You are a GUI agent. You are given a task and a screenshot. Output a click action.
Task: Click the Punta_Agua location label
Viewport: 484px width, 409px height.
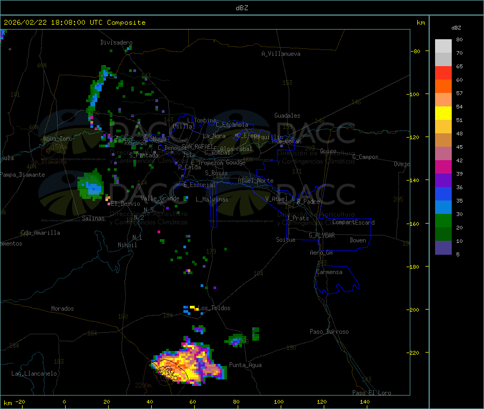[x=245, y=365]
